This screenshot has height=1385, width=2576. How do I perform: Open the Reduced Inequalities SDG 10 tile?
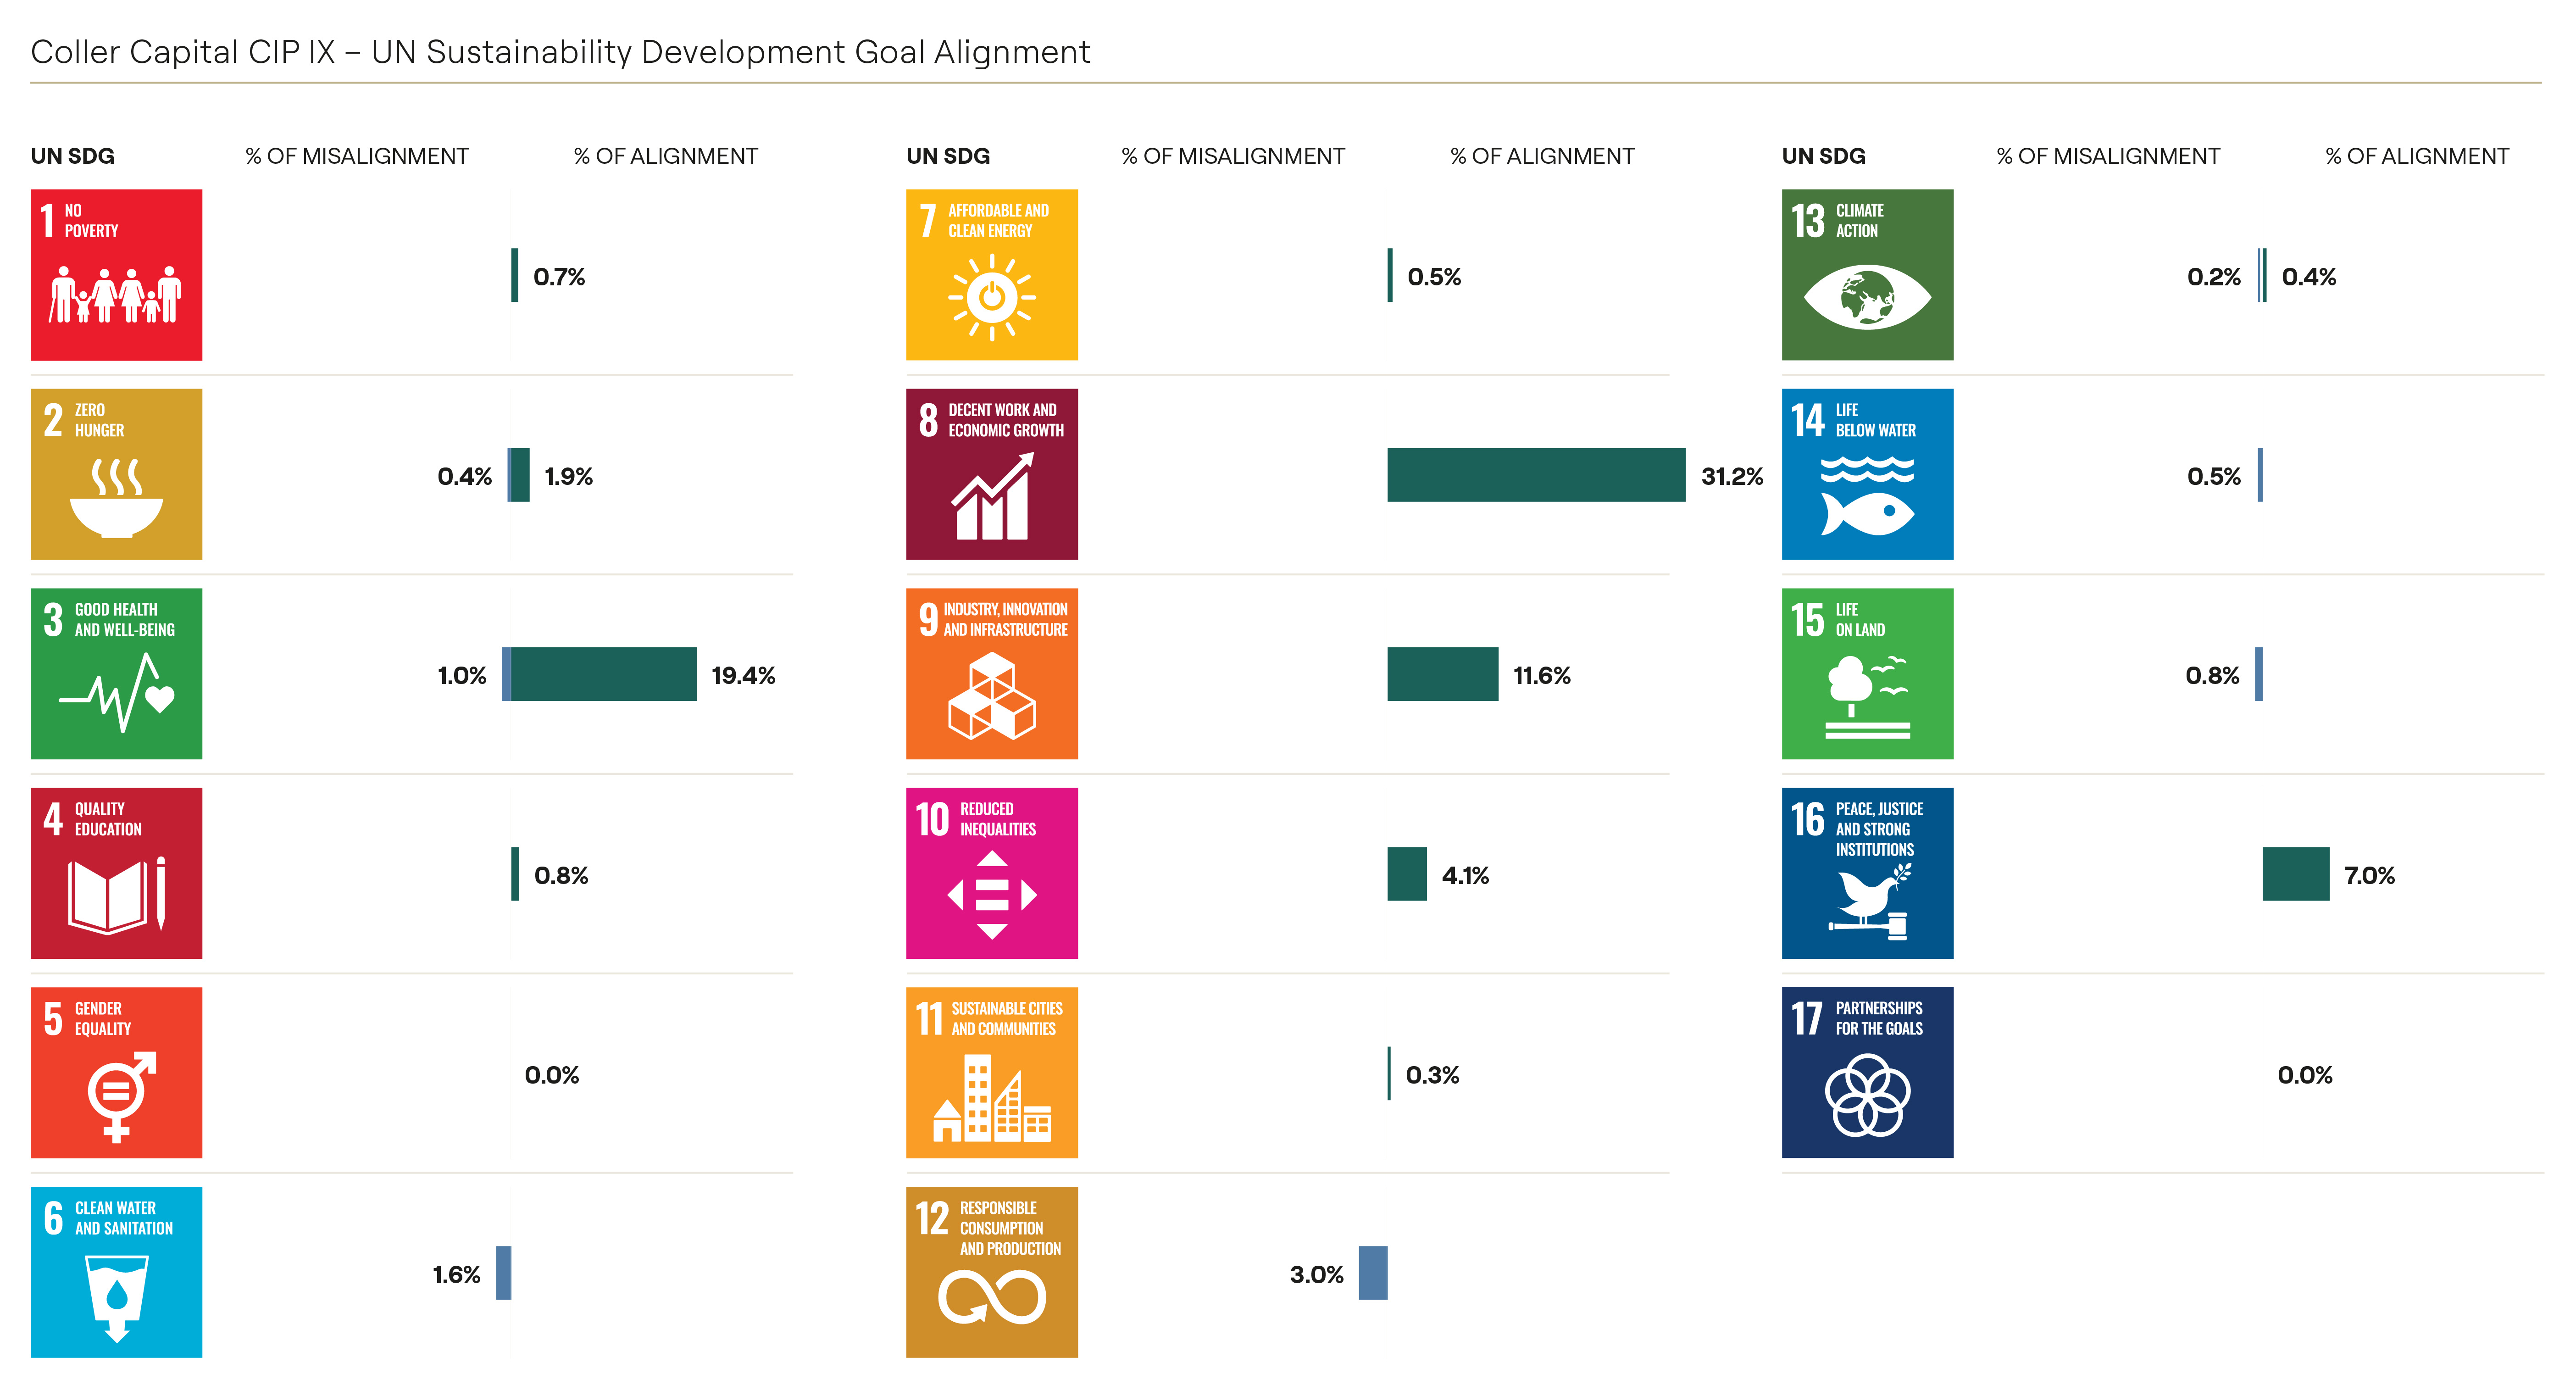click(991, 873)
